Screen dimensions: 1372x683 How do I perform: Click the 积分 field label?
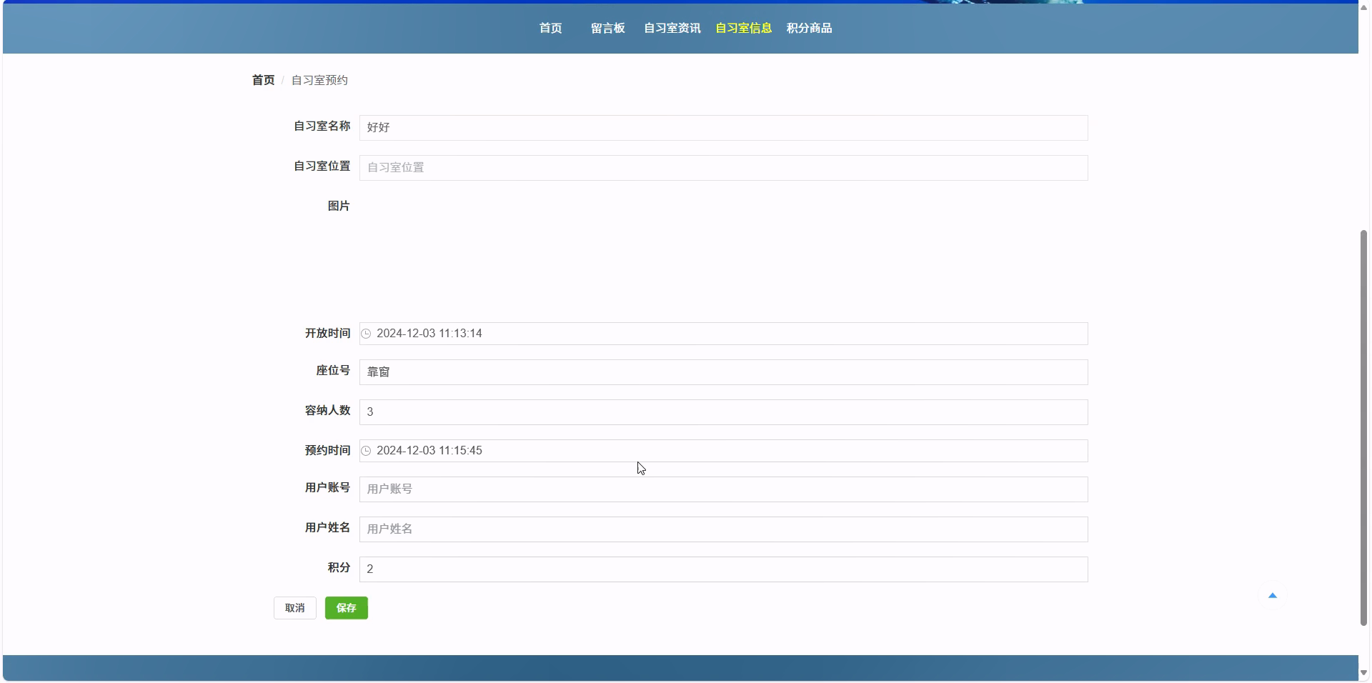[339, 567]
